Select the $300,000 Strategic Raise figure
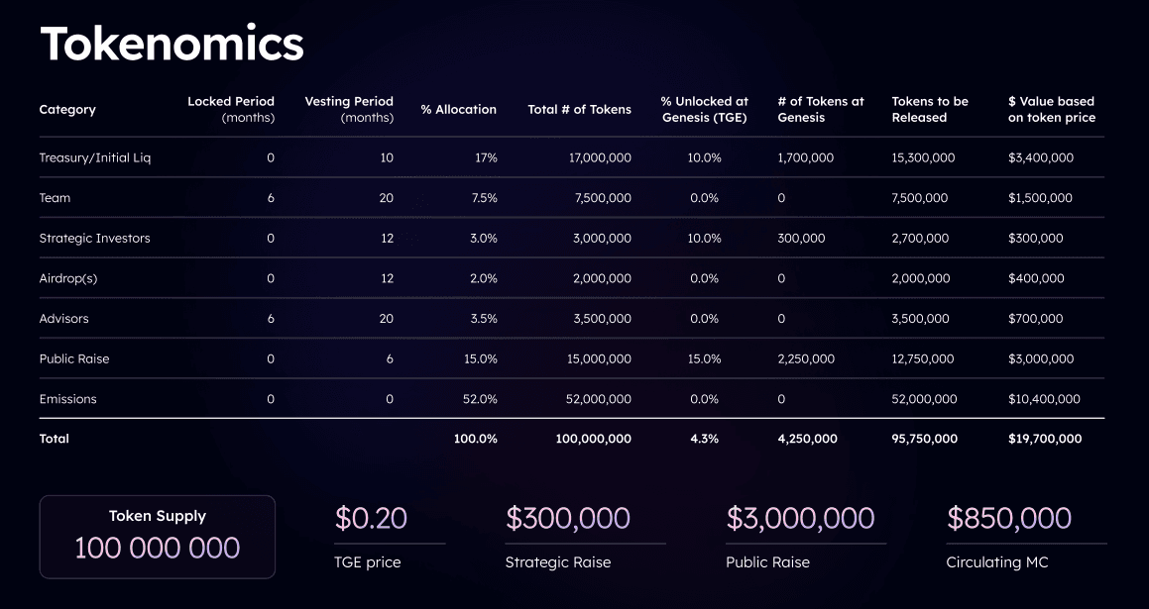The image size is (1149, 609). tap(567, 518)
